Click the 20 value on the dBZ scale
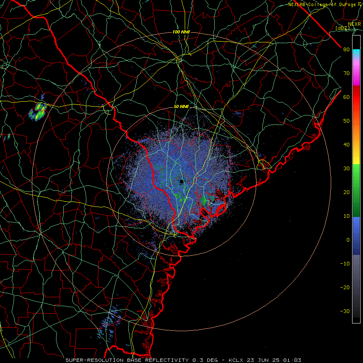This screenshot has height=363, width=363. 346,193
